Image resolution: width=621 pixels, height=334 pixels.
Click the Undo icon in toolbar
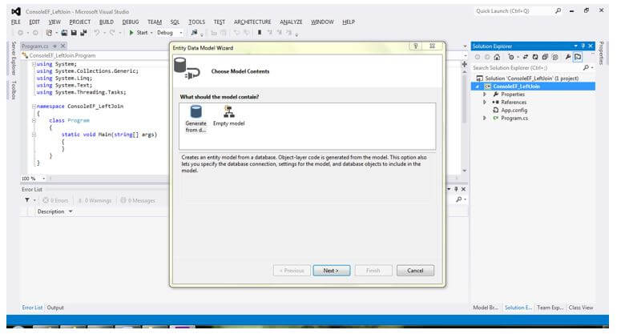pos(97,33)
